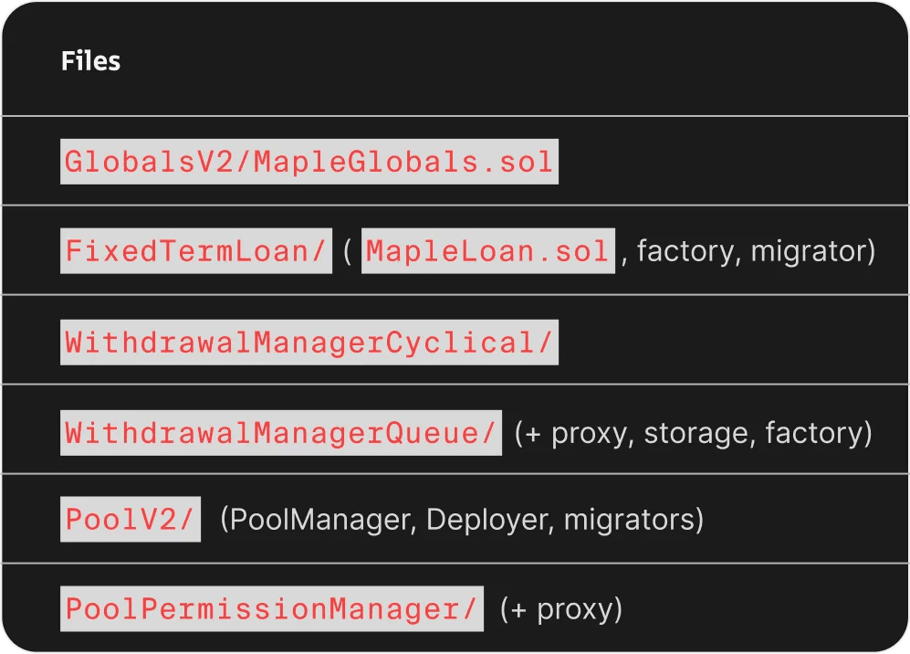Screen dimensions: 910x654
Task: Select the WithdrawalManagerCyclical/ entry
Action: click(x=309, y=343)
